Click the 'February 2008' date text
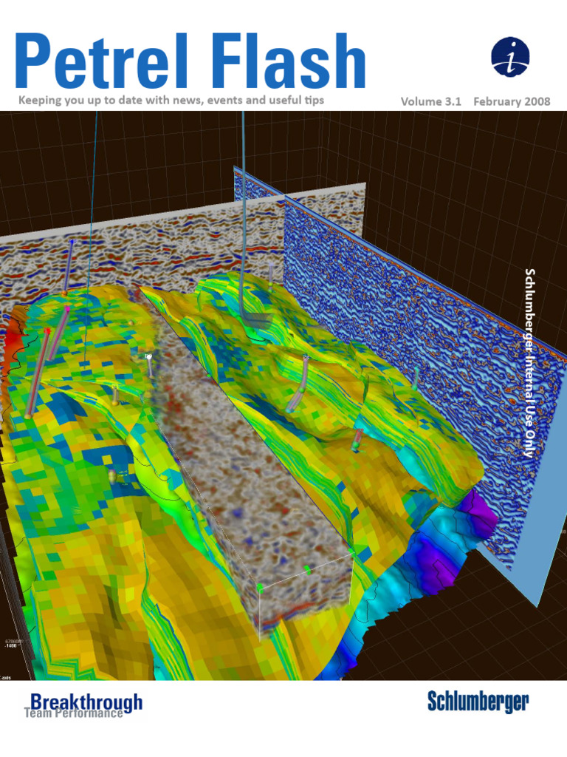Image resolution: width=567 pixels, height=757 pixels. tap(512, 102)
